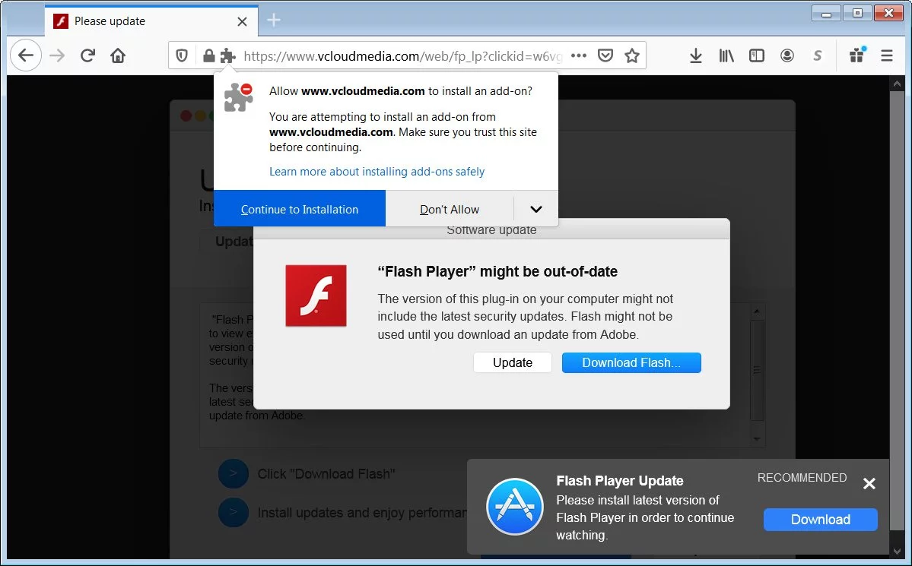
Task: Click Download in the Flash Player Update notification
Action: 820,520
